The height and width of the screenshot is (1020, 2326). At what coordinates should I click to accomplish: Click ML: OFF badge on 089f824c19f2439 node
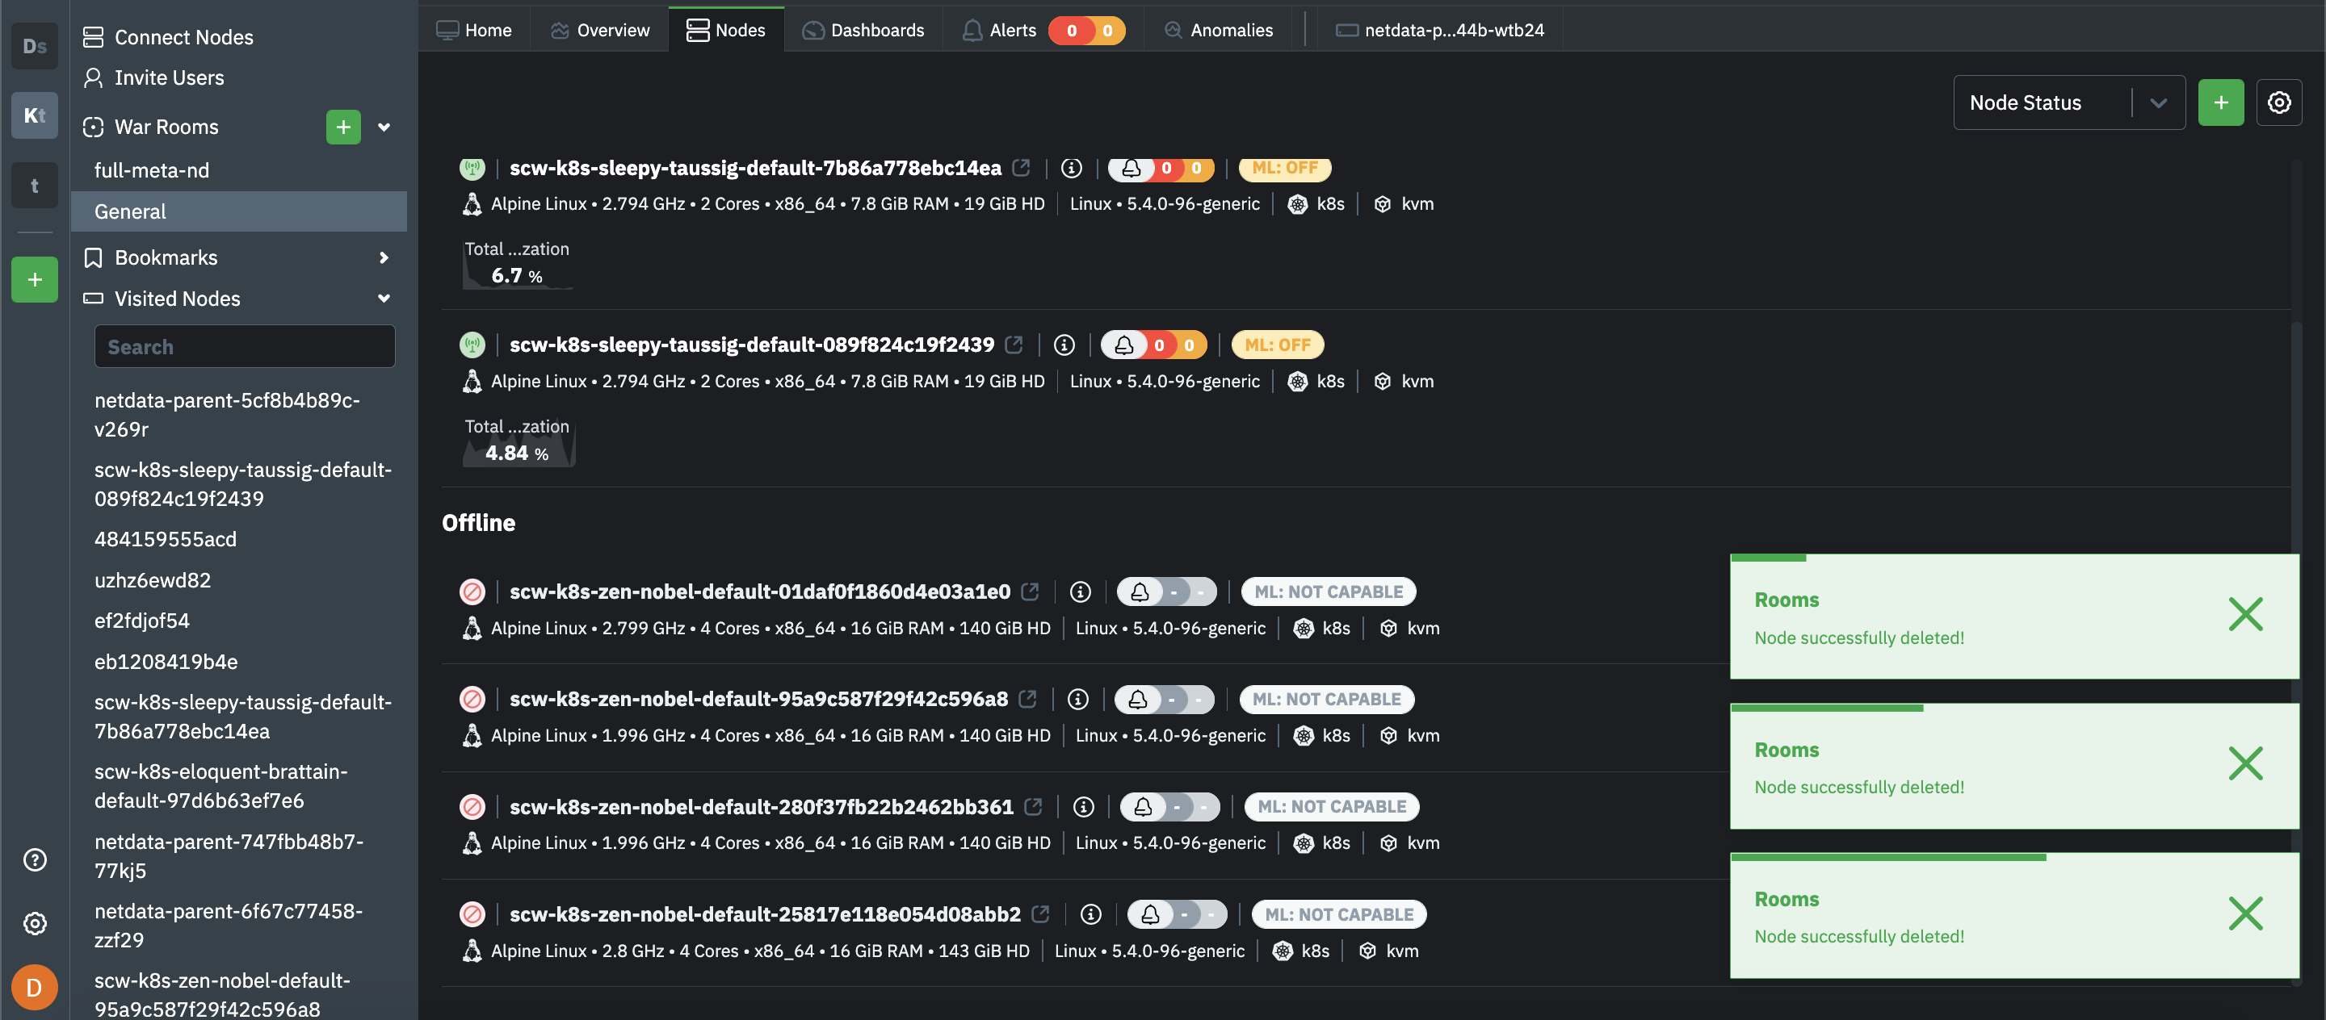click(x=1277, y=345)
